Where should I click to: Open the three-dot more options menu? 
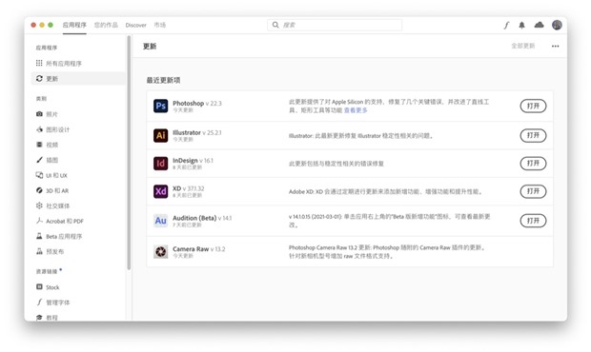[555, 47]
